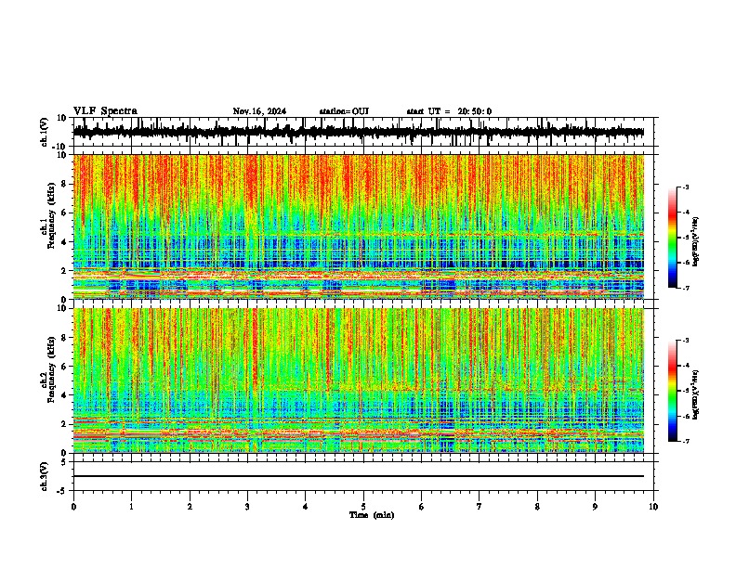The image size is (736, 568).
Task: Click the '-3' label on ch.1 colorbar
Action: click(x=686, y=187)
